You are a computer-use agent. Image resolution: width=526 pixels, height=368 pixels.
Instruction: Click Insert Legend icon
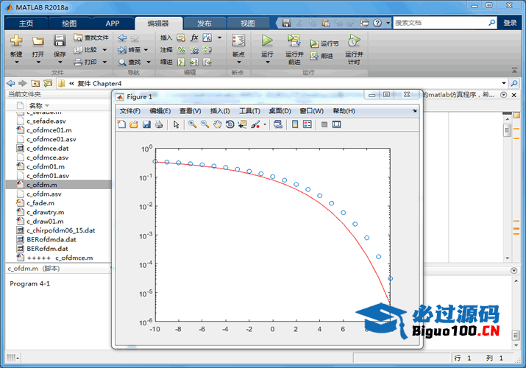click(308, 125)
